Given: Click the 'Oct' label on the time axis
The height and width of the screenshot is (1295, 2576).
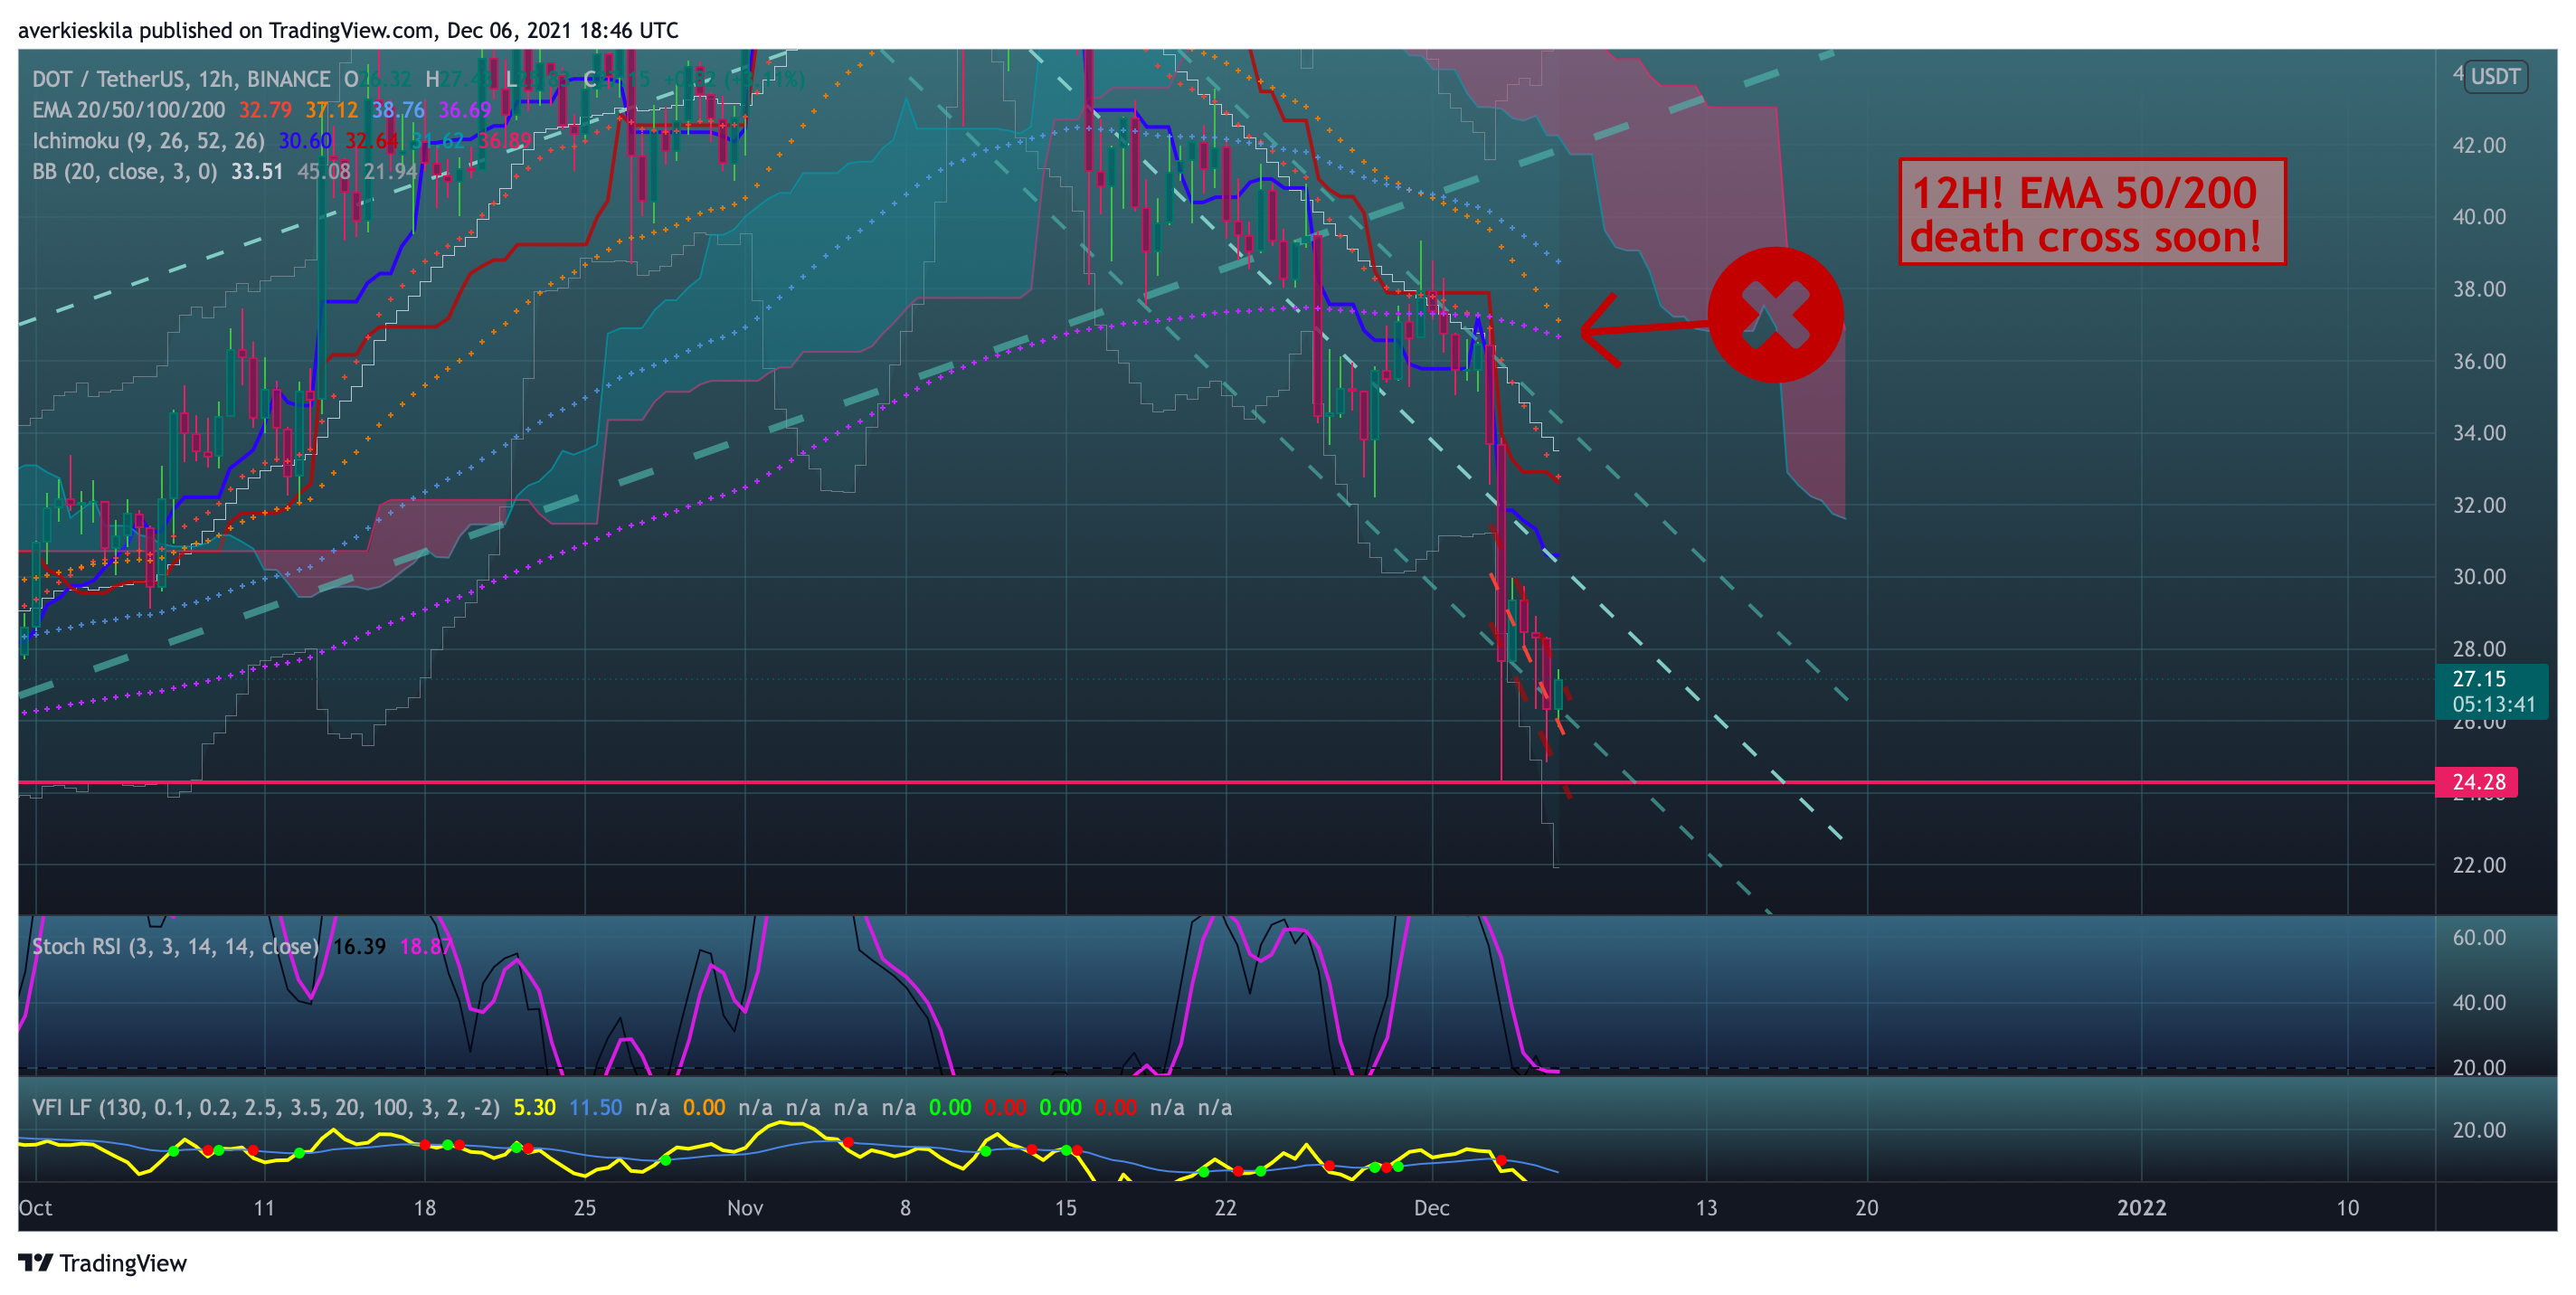Looking at the screenshot, I should pyautogui.click(x=35, y=1208).
